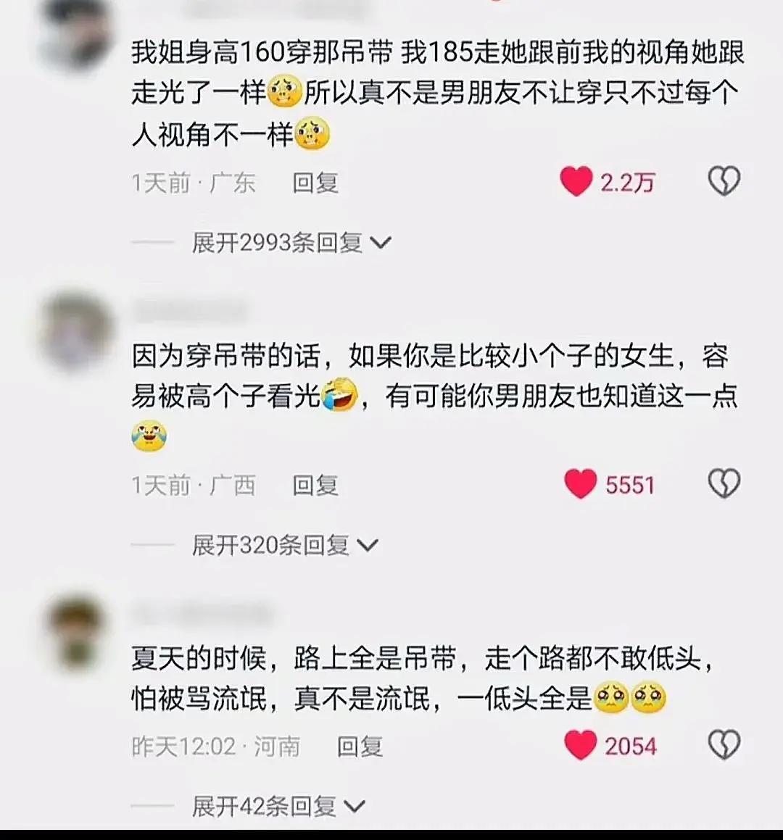
Task: Tap the comment text starting 我姐身高160
Action: point(438,93)
